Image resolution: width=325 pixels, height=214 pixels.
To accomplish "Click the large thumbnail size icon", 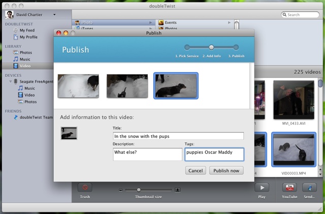I will tap(177, 190).
